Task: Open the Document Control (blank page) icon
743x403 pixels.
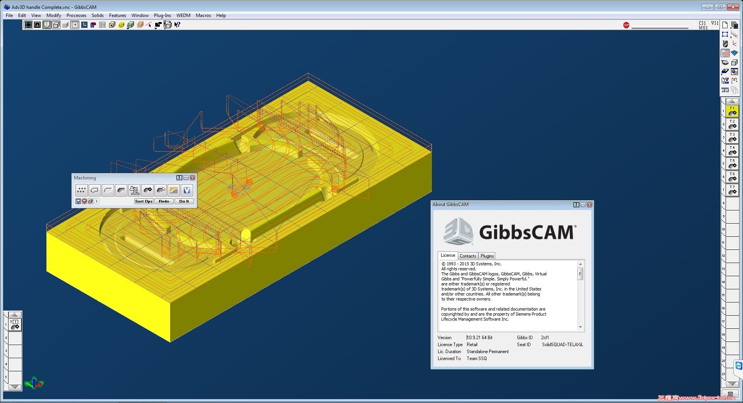Action: (725, 25)
